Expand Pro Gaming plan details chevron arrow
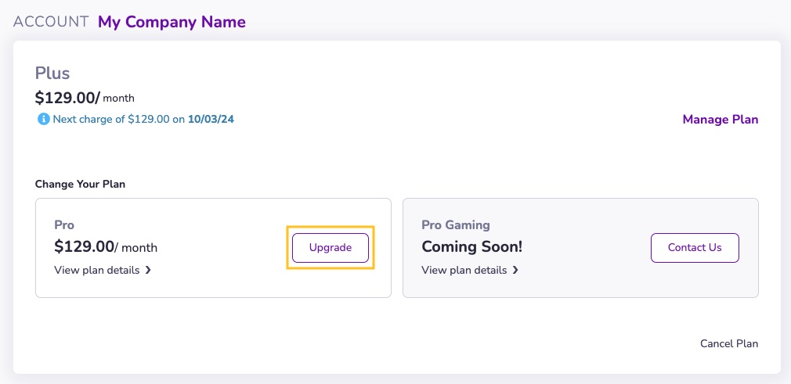The width and height of the screenshot is (791, 384). click(x=515, y=270)
